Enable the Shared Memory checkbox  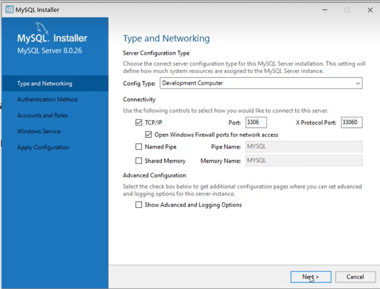pos(139,161)
